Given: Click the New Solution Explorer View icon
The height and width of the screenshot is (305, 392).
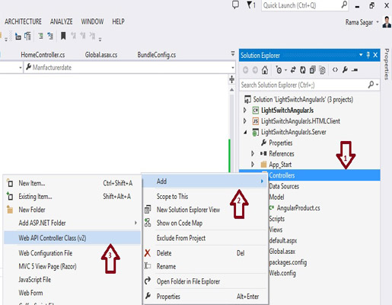Looking at the screenshot, I should pos(148,210).
